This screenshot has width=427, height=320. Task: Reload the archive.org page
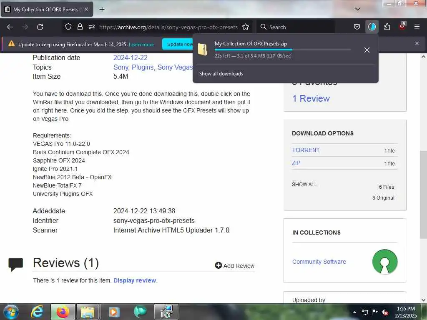tap(40, 27)
